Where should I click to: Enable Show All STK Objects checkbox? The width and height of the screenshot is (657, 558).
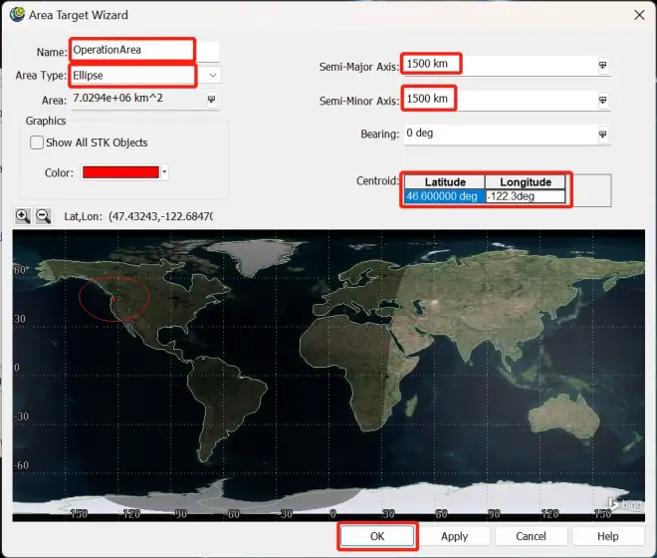coord(37,142)
